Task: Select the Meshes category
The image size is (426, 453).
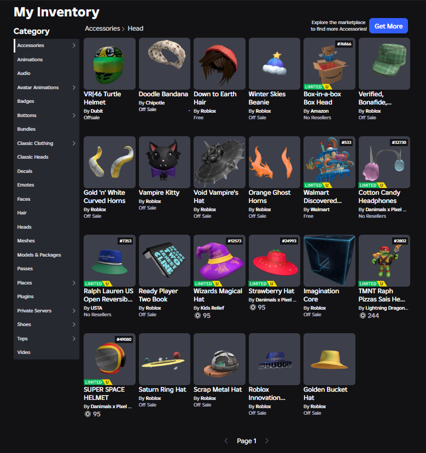Action: (x=46, y=241)
